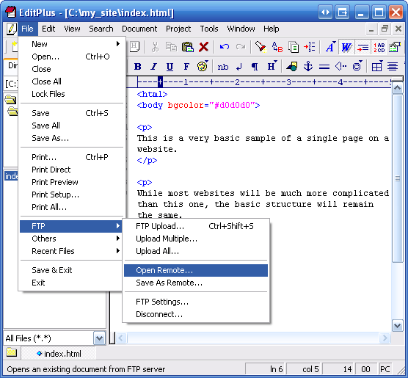Choose Save As Remote... entry
Screen dimensions: 408x378
196,283
